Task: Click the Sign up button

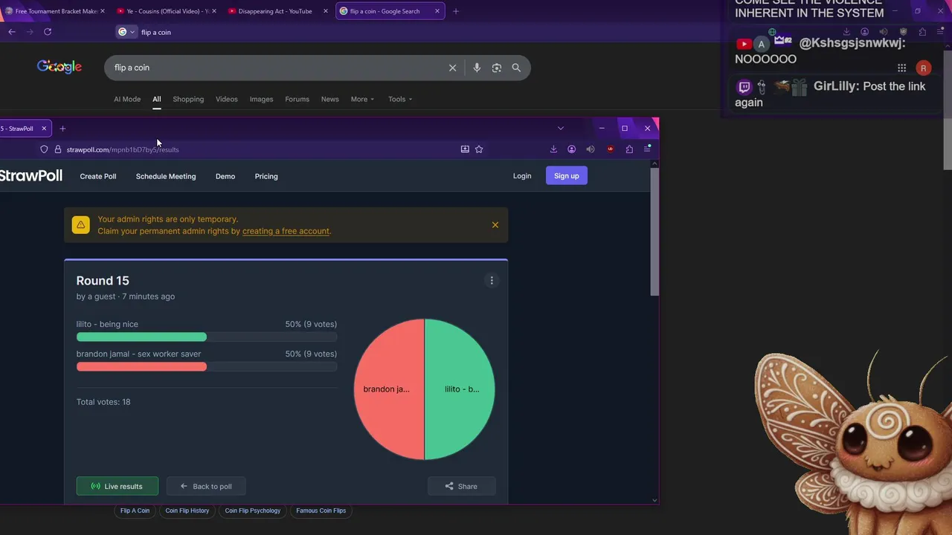Action: pyautogui.click(x=566, y=175)
